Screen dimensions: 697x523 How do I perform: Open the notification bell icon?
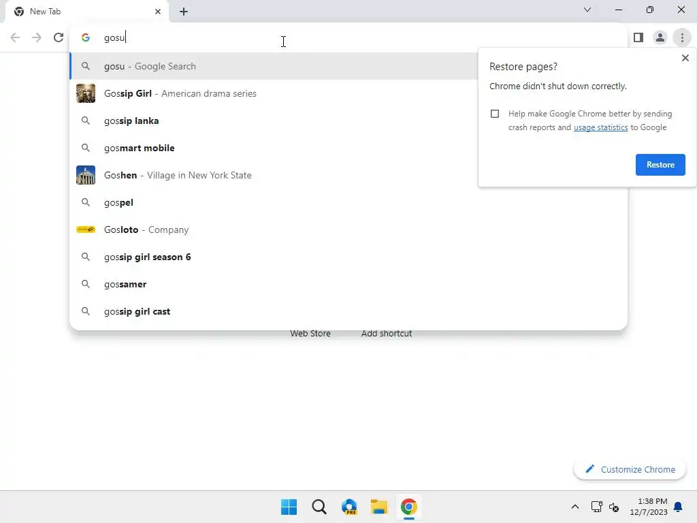tap(679, 507)
